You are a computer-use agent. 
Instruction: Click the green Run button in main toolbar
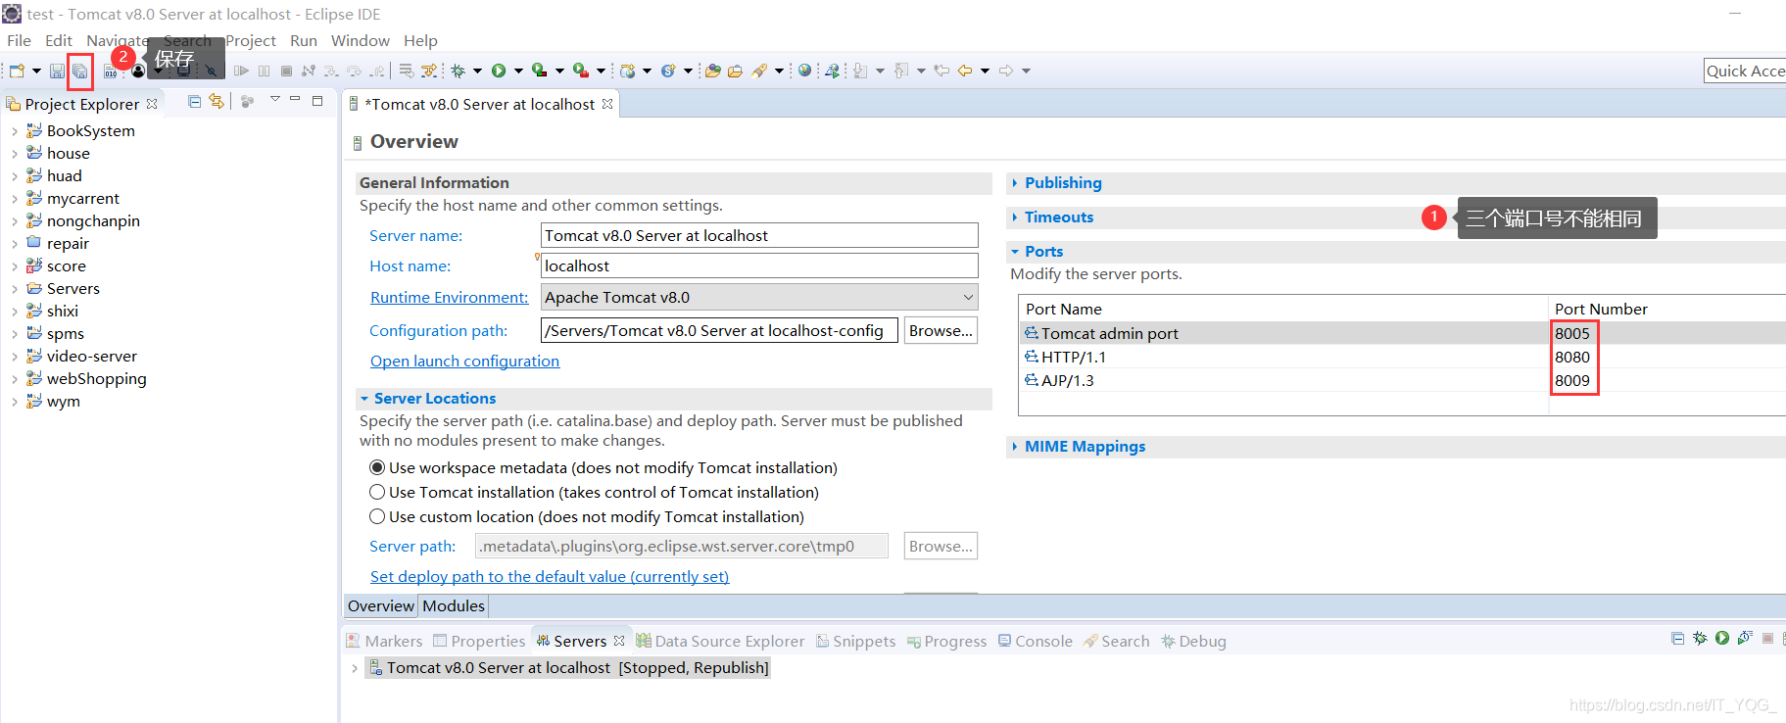499,71
